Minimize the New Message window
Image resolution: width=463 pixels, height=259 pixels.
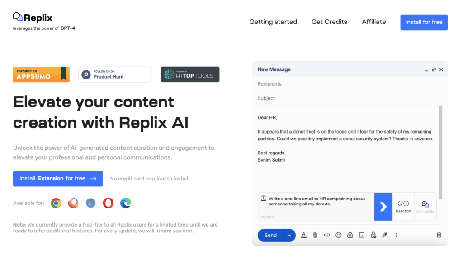click(426, 70)
